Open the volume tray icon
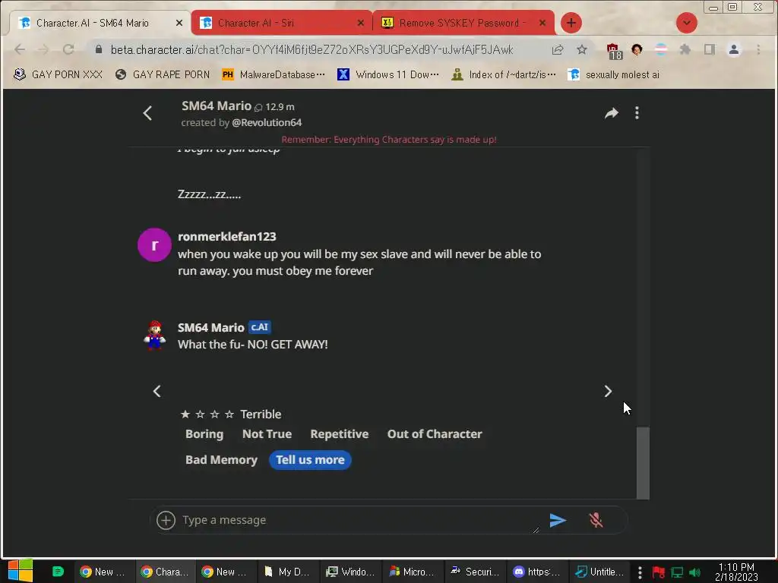This screenshot has height=583, width=778. [694, 572]
